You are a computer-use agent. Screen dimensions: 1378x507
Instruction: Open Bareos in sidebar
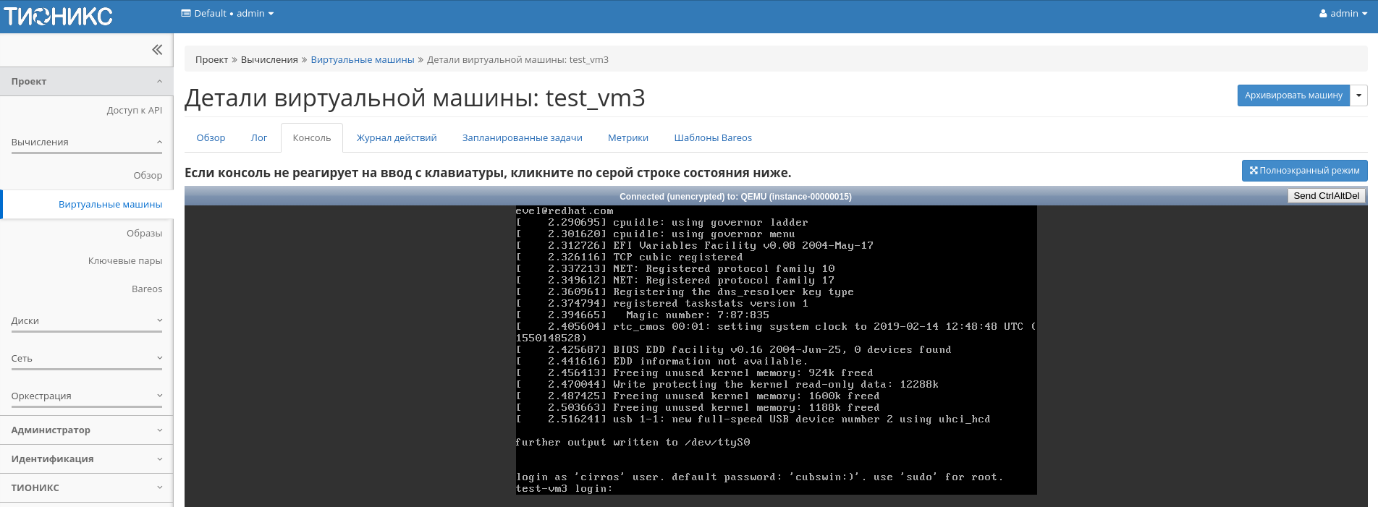coord(147,289)
